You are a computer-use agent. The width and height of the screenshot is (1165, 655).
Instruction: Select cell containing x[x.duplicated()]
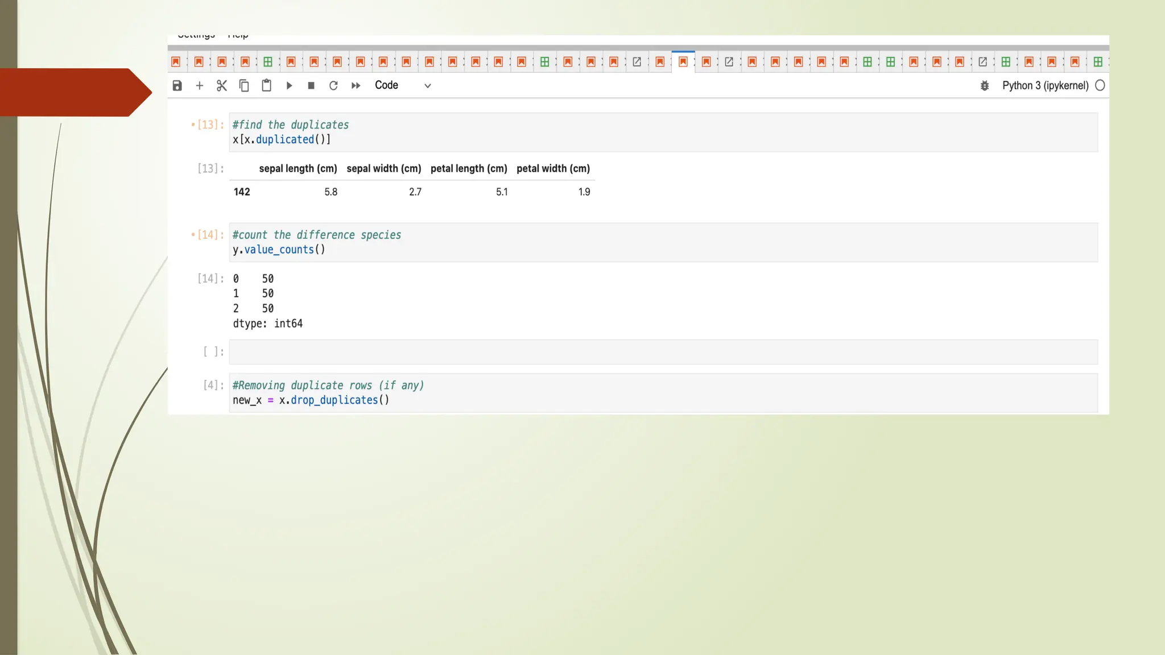coord(663,132)
